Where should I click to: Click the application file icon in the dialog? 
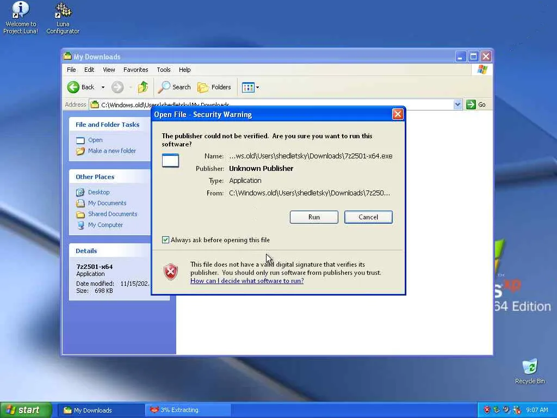pos(170,161)
